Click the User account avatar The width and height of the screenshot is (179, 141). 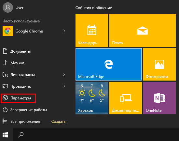(x=8, y=7)
